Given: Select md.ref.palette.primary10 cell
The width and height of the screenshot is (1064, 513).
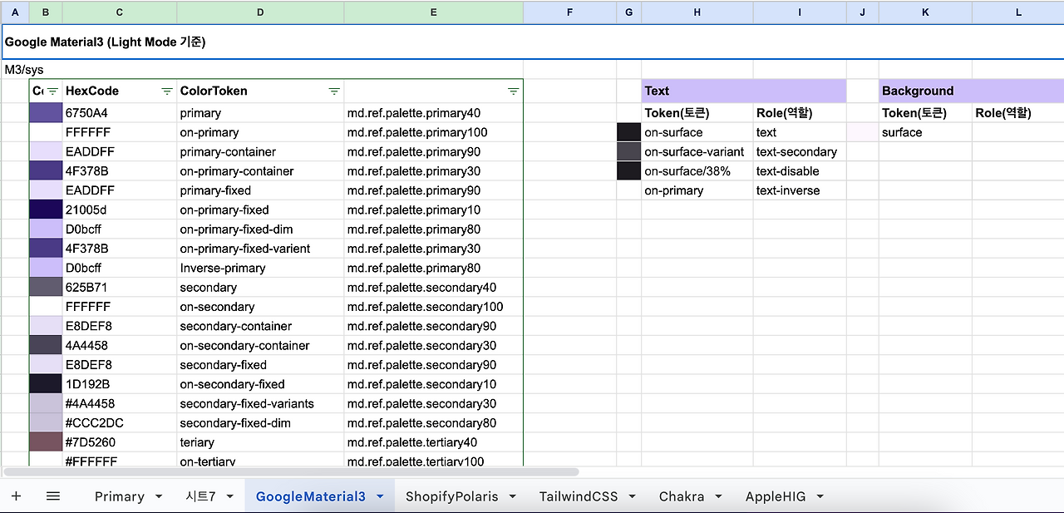Looking at the screenshot, I should pyautogui.click(x=434, y=210).
